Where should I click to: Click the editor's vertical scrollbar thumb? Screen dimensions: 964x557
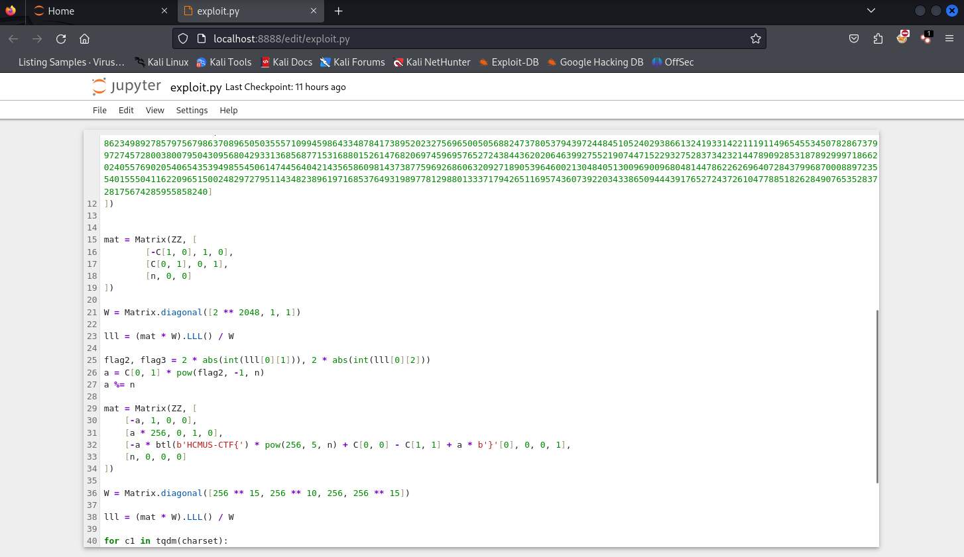click(x=877, y=396)
